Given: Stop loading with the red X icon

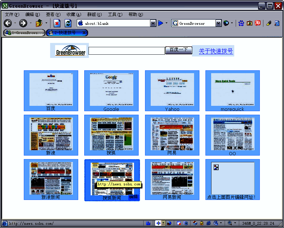Looking at the screenshot, I should click(x=57, y=23).
